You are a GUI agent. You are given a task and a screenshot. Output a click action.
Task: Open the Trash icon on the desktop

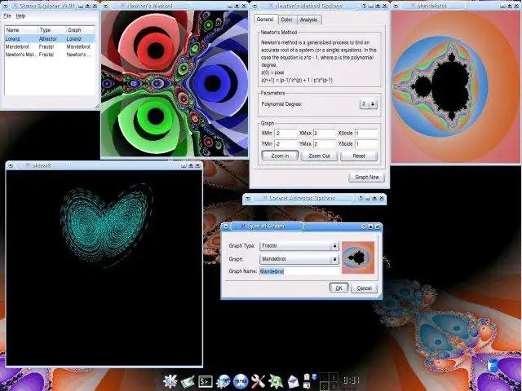coord(493,368)
